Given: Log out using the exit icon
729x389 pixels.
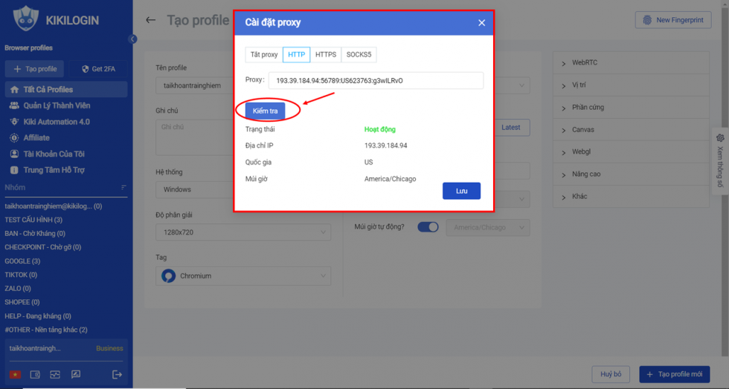Looking at the screenshot, I should click(x=118, y=374).
